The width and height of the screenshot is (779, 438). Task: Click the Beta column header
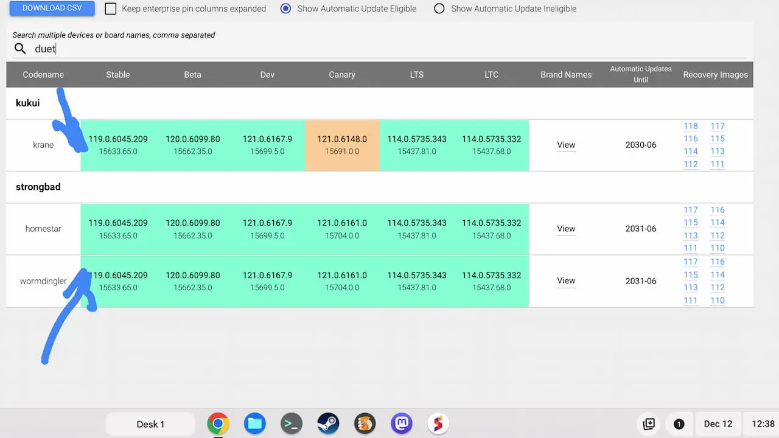pyautogui.click(x=192, y=75)
